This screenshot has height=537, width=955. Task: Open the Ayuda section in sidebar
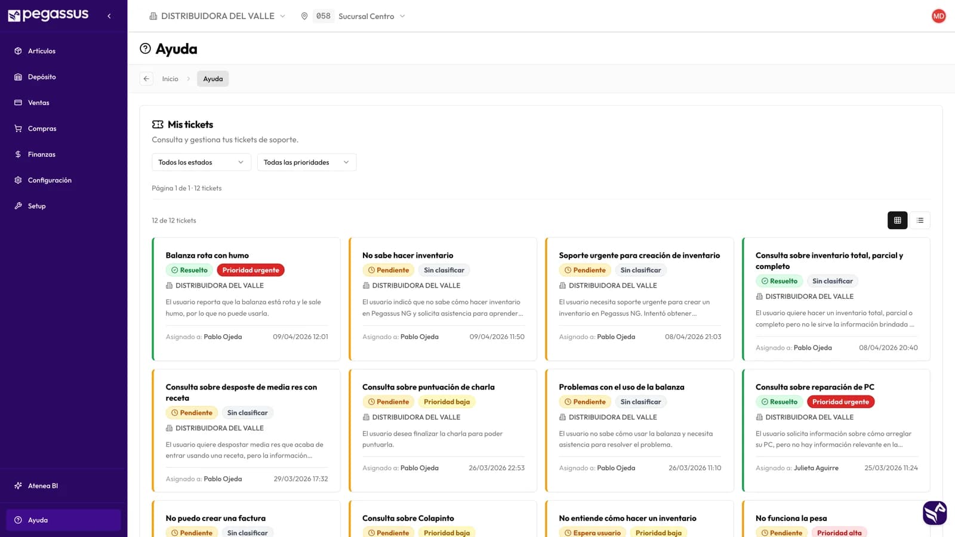tap(63, 520)
